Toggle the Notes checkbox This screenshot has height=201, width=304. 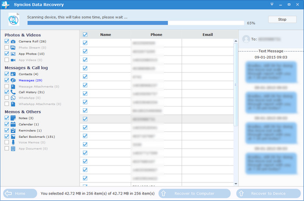(7, 118)
